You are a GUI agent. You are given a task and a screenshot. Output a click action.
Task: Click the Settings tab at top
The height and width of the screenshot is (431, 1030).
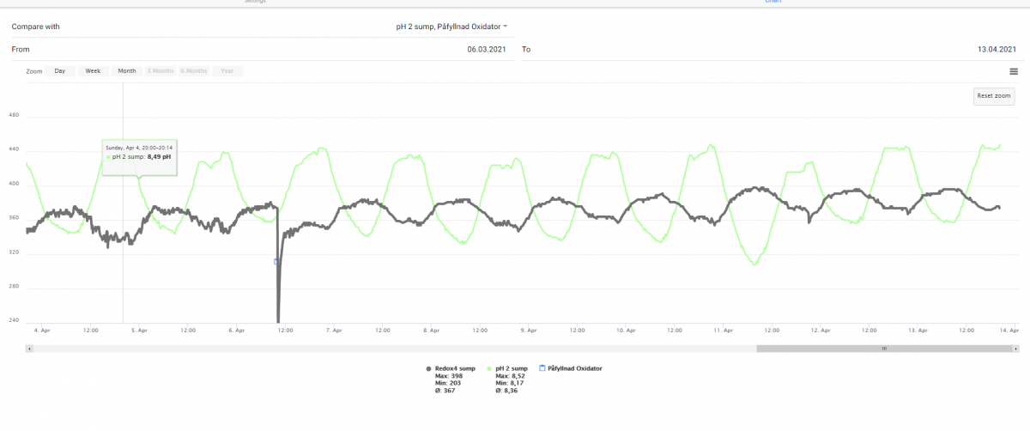tap(253, 2)
